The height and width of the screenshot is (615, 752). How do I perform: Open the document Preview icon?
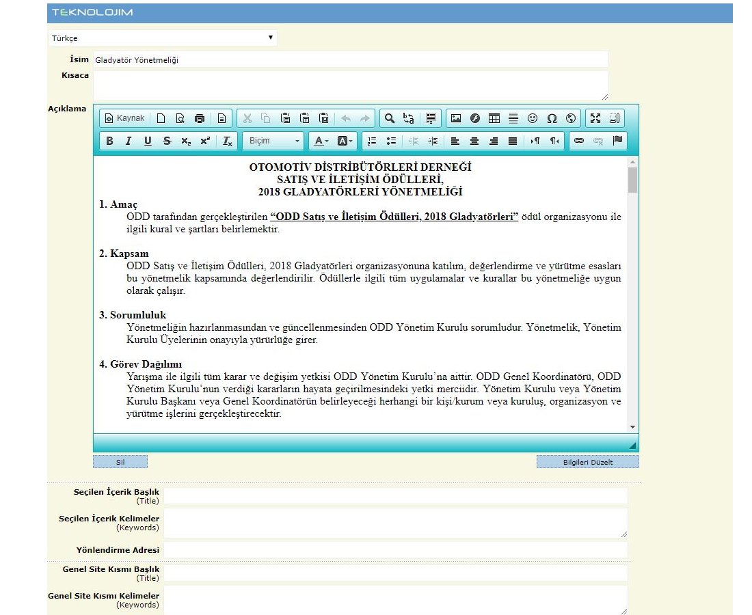click(x=180, y=118)
